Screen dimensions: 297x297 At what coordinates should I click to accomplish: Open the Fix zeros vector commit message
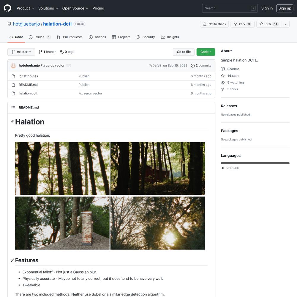coord(53,66)
